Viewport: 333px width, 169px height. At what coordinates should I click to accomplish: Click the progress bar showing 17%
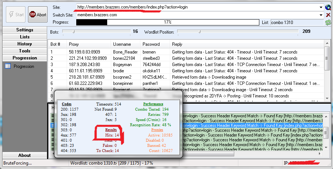(x=168, y=22)
